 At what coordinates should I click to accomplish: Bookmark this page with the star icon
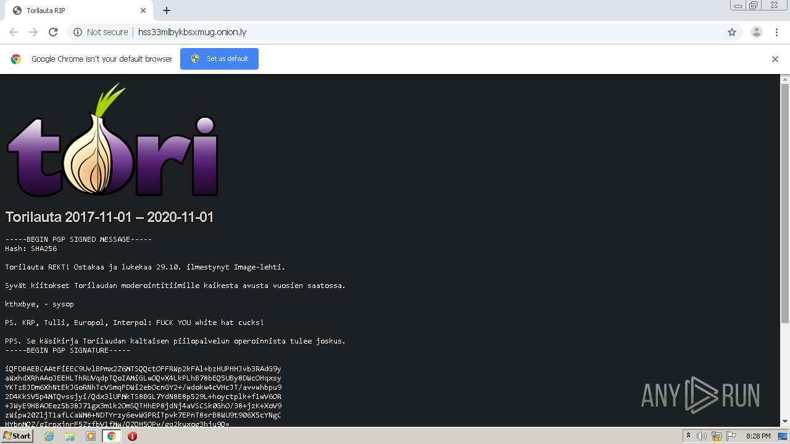pyautogui.click(x=732, y=32)
